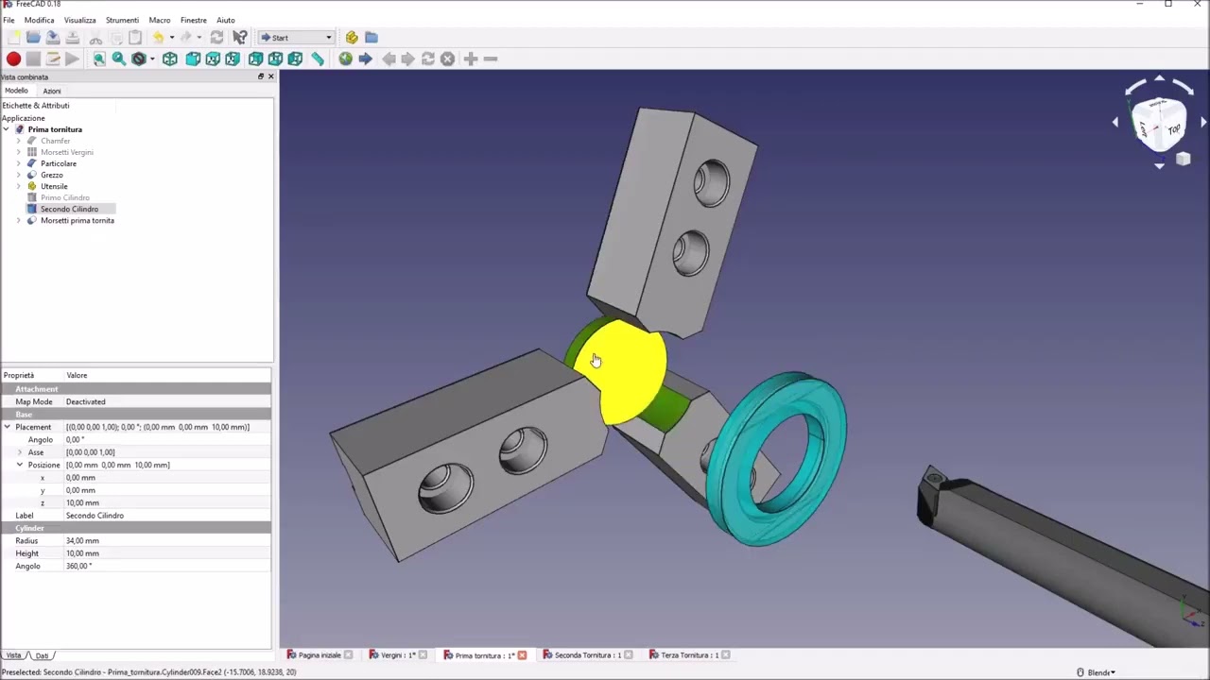This screenshot has height=680, width=1210.
Task: Open the Visualizza menu
Action: [79, 20]
